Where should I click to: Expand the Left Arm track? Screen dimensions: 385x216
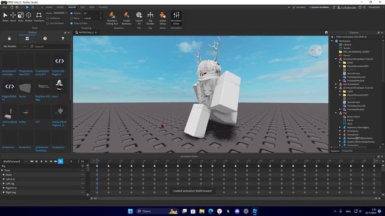4,179
